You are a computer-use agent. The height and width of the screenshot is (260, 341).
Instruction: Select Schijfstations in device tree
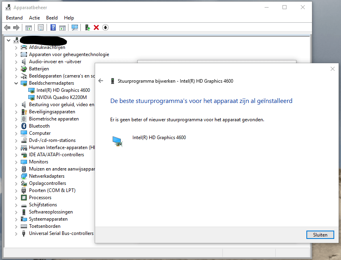pyautogui.click(x=43, y=205)
